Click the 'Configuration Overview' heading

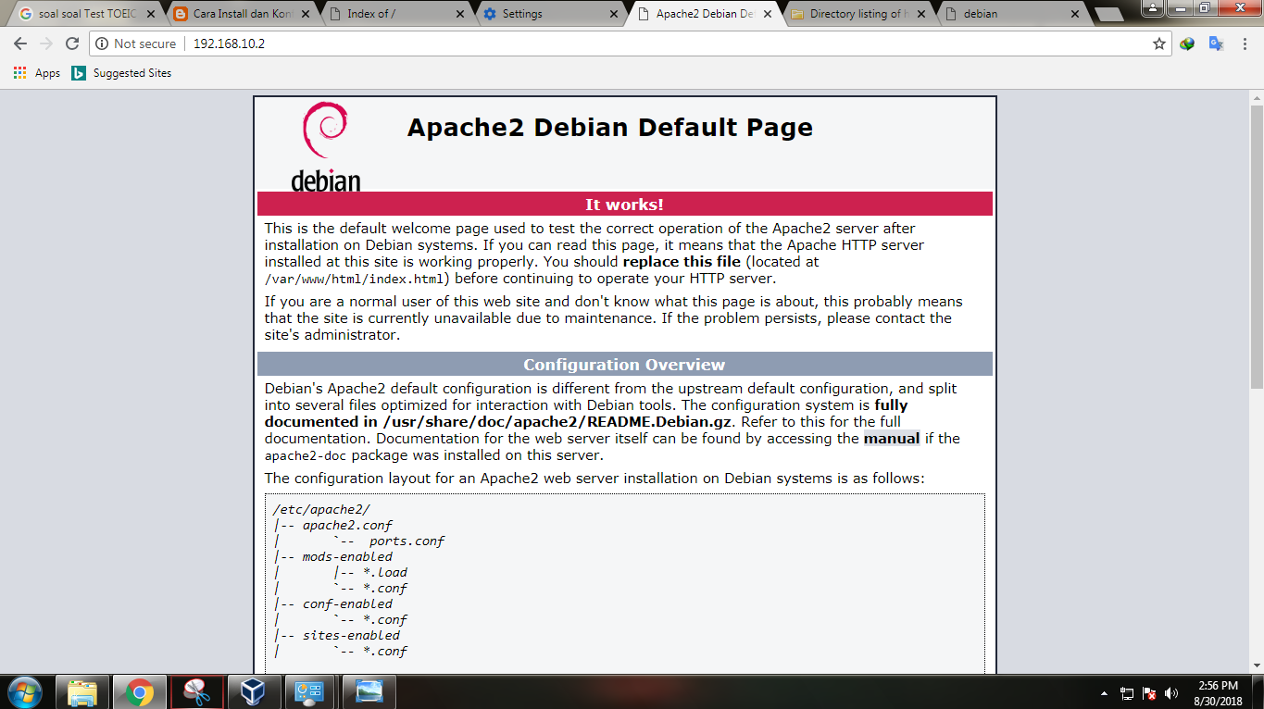(624, 365)
